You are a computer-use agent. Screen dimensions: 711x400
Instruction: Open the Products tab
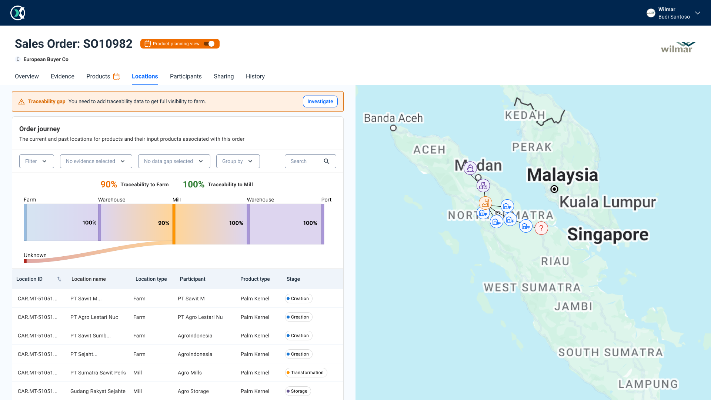[98, 76]
